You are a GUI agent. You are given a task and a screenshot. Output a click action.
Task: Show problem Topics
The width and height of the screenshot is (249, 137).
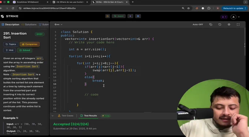point(11,44)
